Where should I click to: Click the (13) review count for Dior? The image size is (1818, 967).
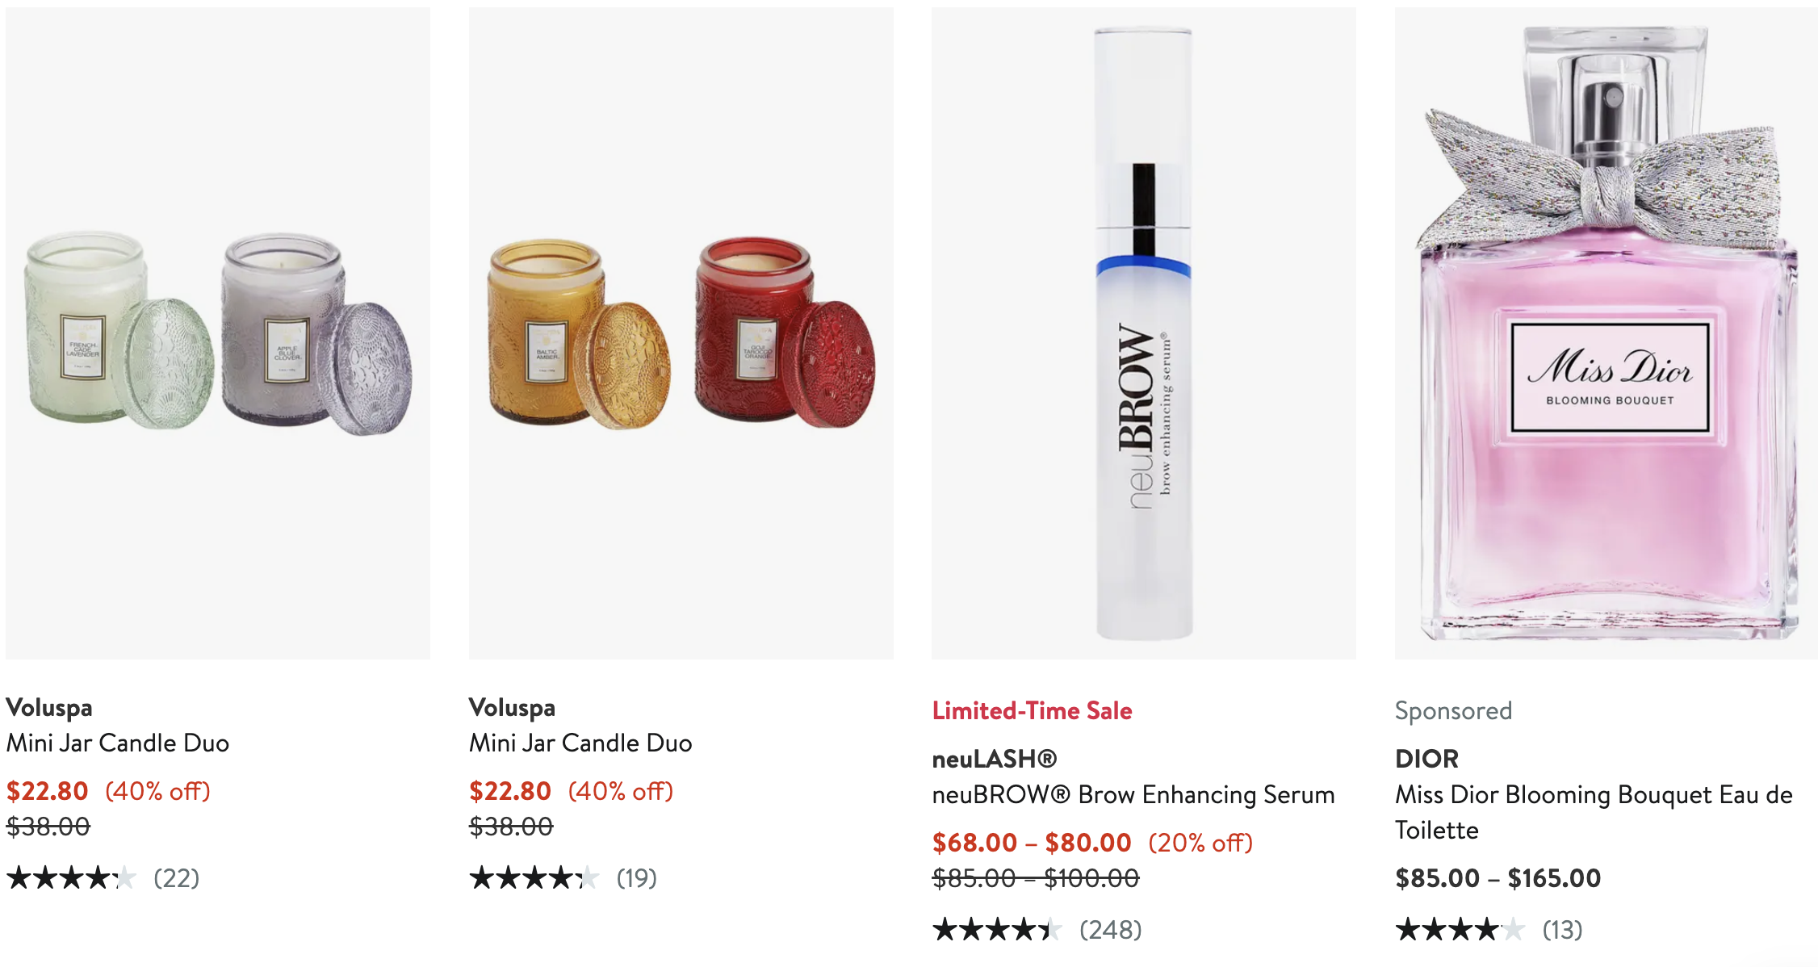point(1562,929)
